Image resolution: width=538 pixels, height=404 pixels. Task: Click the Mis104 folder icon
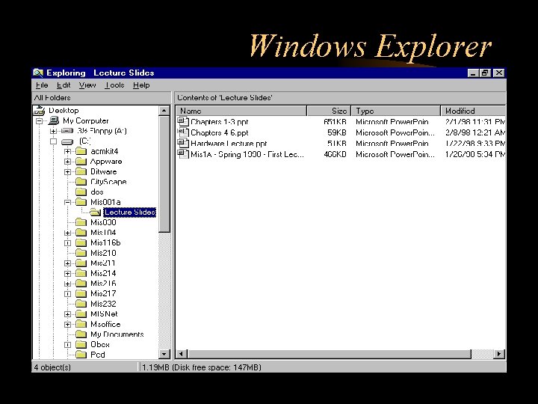[81, 233]
